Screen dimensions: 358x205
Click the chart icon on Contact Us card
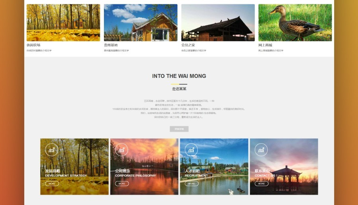pos(261,150)
